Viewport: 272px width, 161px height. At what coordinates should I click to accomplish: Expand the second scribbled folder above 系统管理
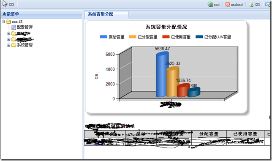[x=8, y=39]
